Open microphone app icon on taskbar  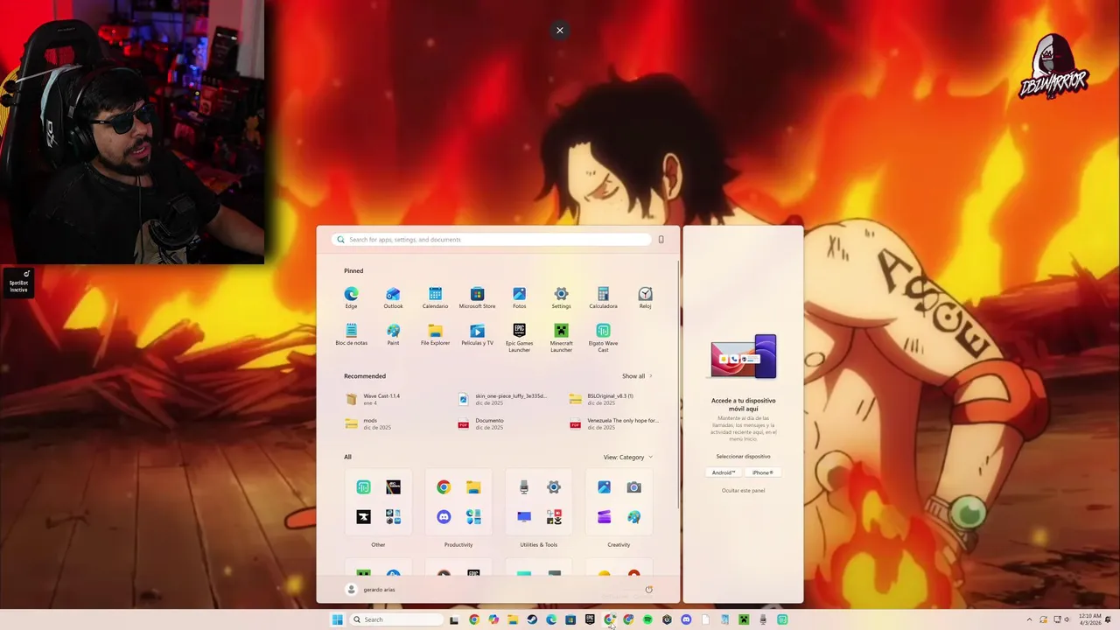763,619
